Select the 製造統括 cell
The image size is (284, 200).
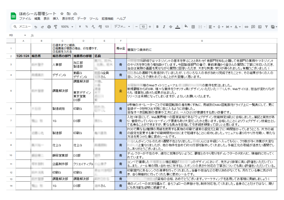(x=62, y=109)
